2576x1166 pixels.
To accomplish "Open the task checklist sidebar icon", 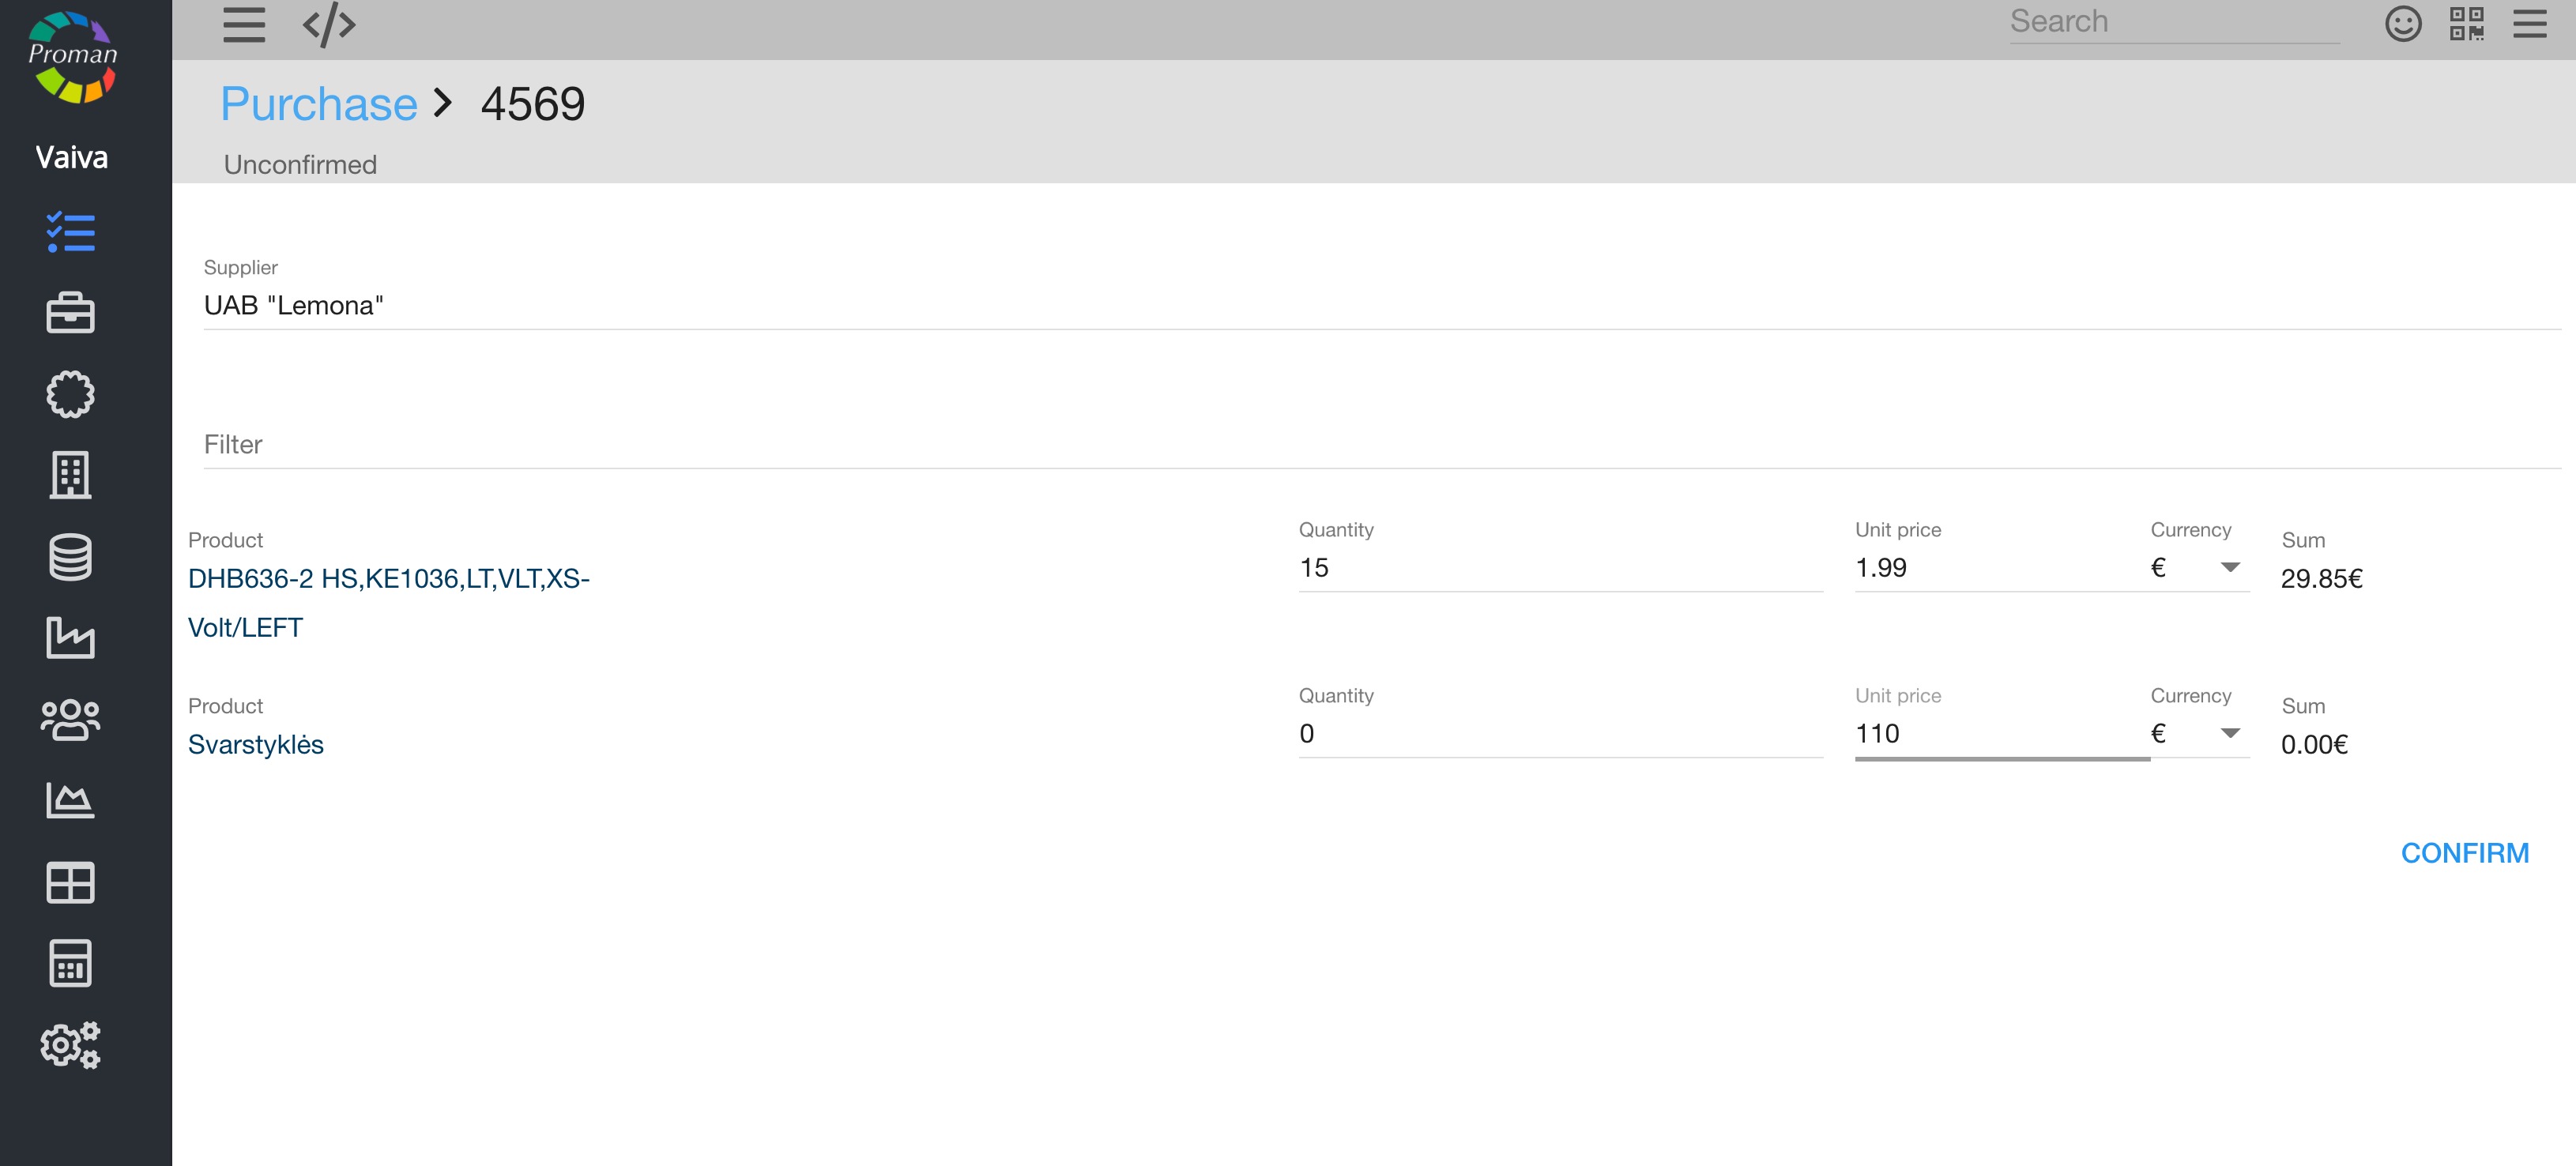I will coord(70,232).
